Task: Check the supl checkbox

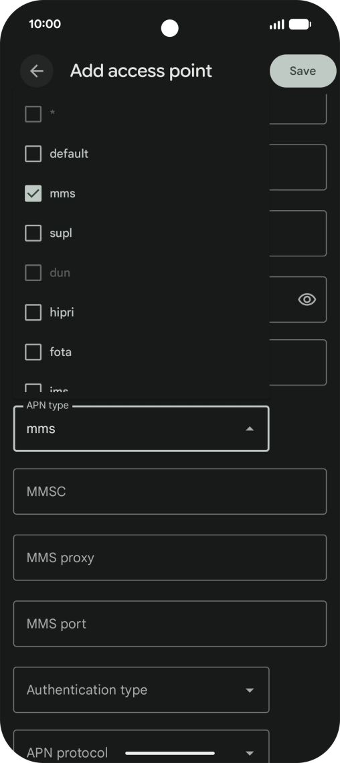Action: point(33,233)
